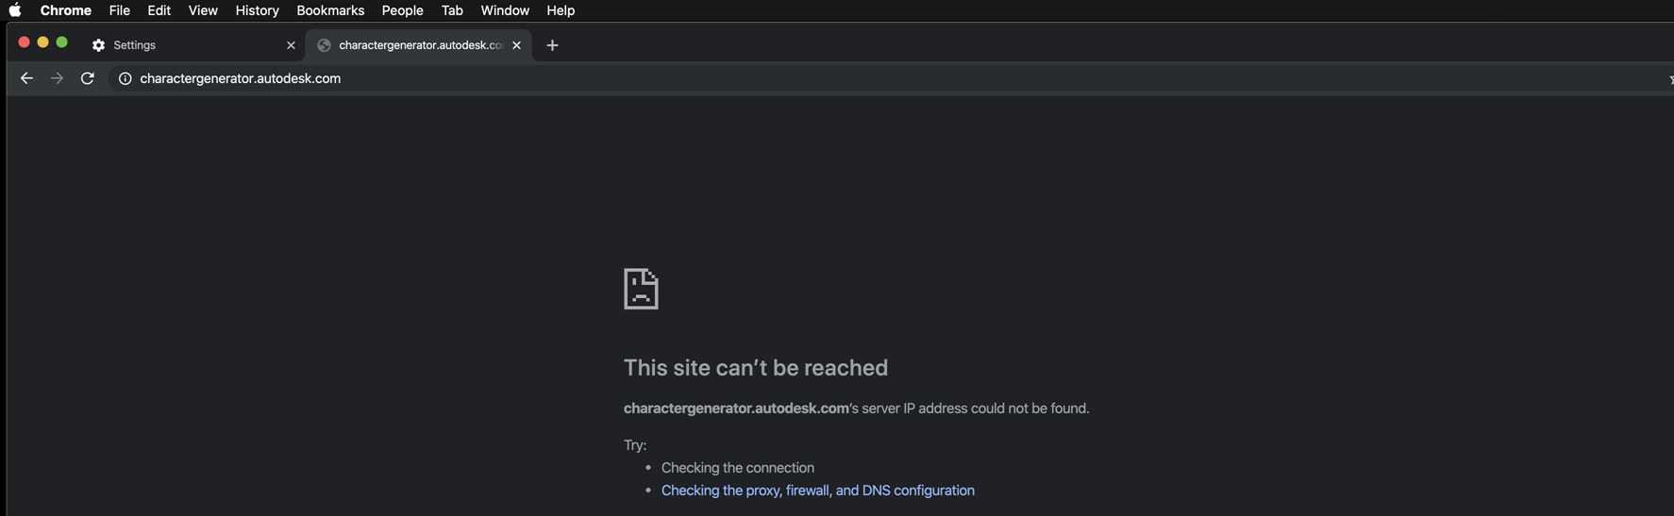Go back to the previous page
The height and width of the screenshot is (516, 1674).
26,78
